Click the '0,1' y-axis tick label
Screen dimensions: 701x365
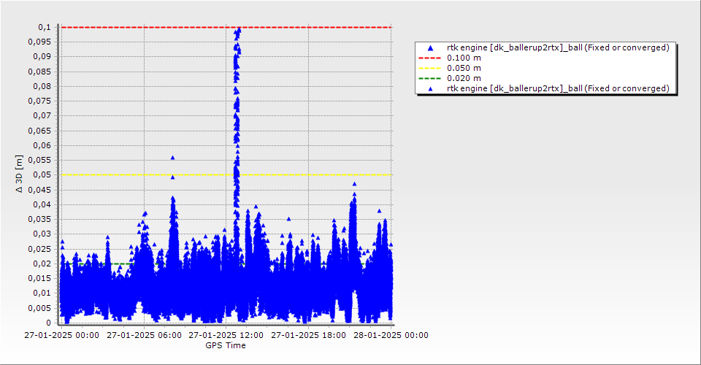[x=45, y=27]
